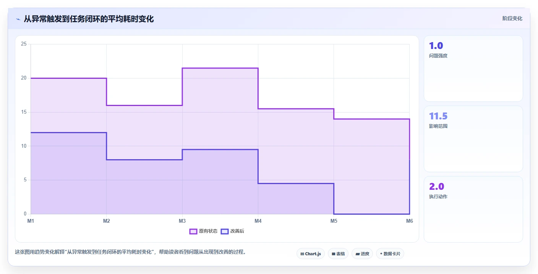This screenshot has height=274, width=538.
Task: Click the 进度 tag chip
Action: [362, 254]
